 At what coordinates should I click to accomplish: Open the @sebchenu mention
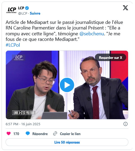point(92,34)
